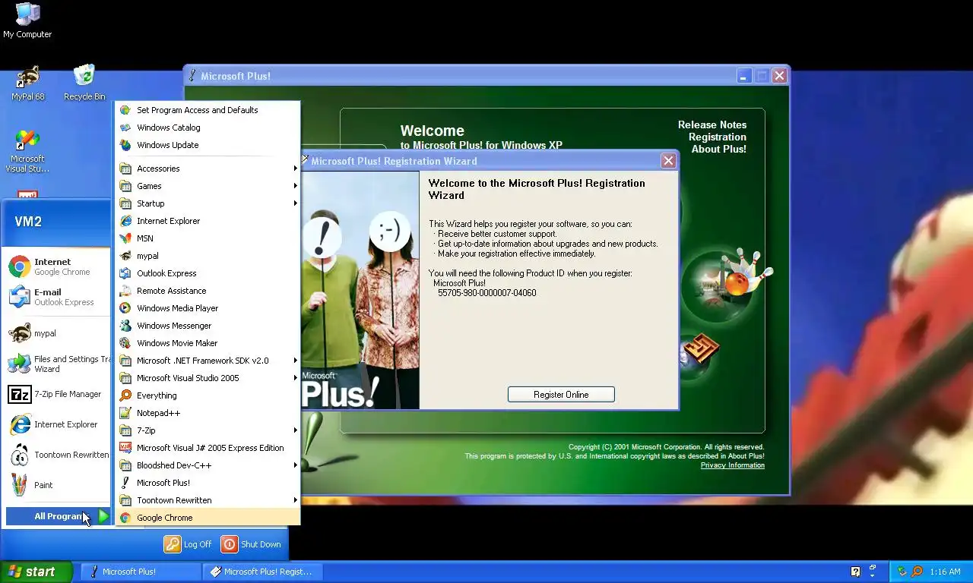Image resolution: width=973 pixels, height=583 pixels.
Task: Expand Toontown Rewritten program folder
Action: tap(208, 500)
